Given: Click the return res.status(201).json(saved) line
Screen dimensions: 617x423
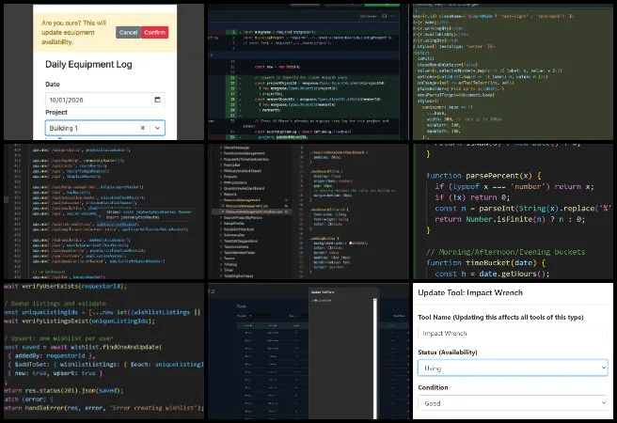Looking at the screenshot, I should pos(64,390).
